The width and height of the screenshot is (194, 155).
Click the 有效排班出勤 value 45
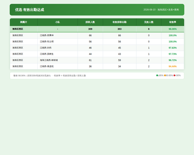tap(120, 48)
